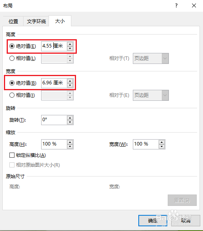Decrease absolute width with down spinner arrow
This screenshot has height=231, width=203.
click(70, 85)
